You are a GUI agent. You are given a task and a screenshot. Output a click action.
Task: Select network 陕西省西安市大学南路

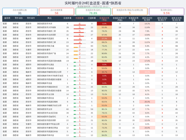click(46, 27)
